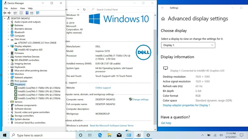Select Intel(R) HD Graphics 620 adapter
The height and width of the screenshot is (139, 248).
(x=30, y=50)
